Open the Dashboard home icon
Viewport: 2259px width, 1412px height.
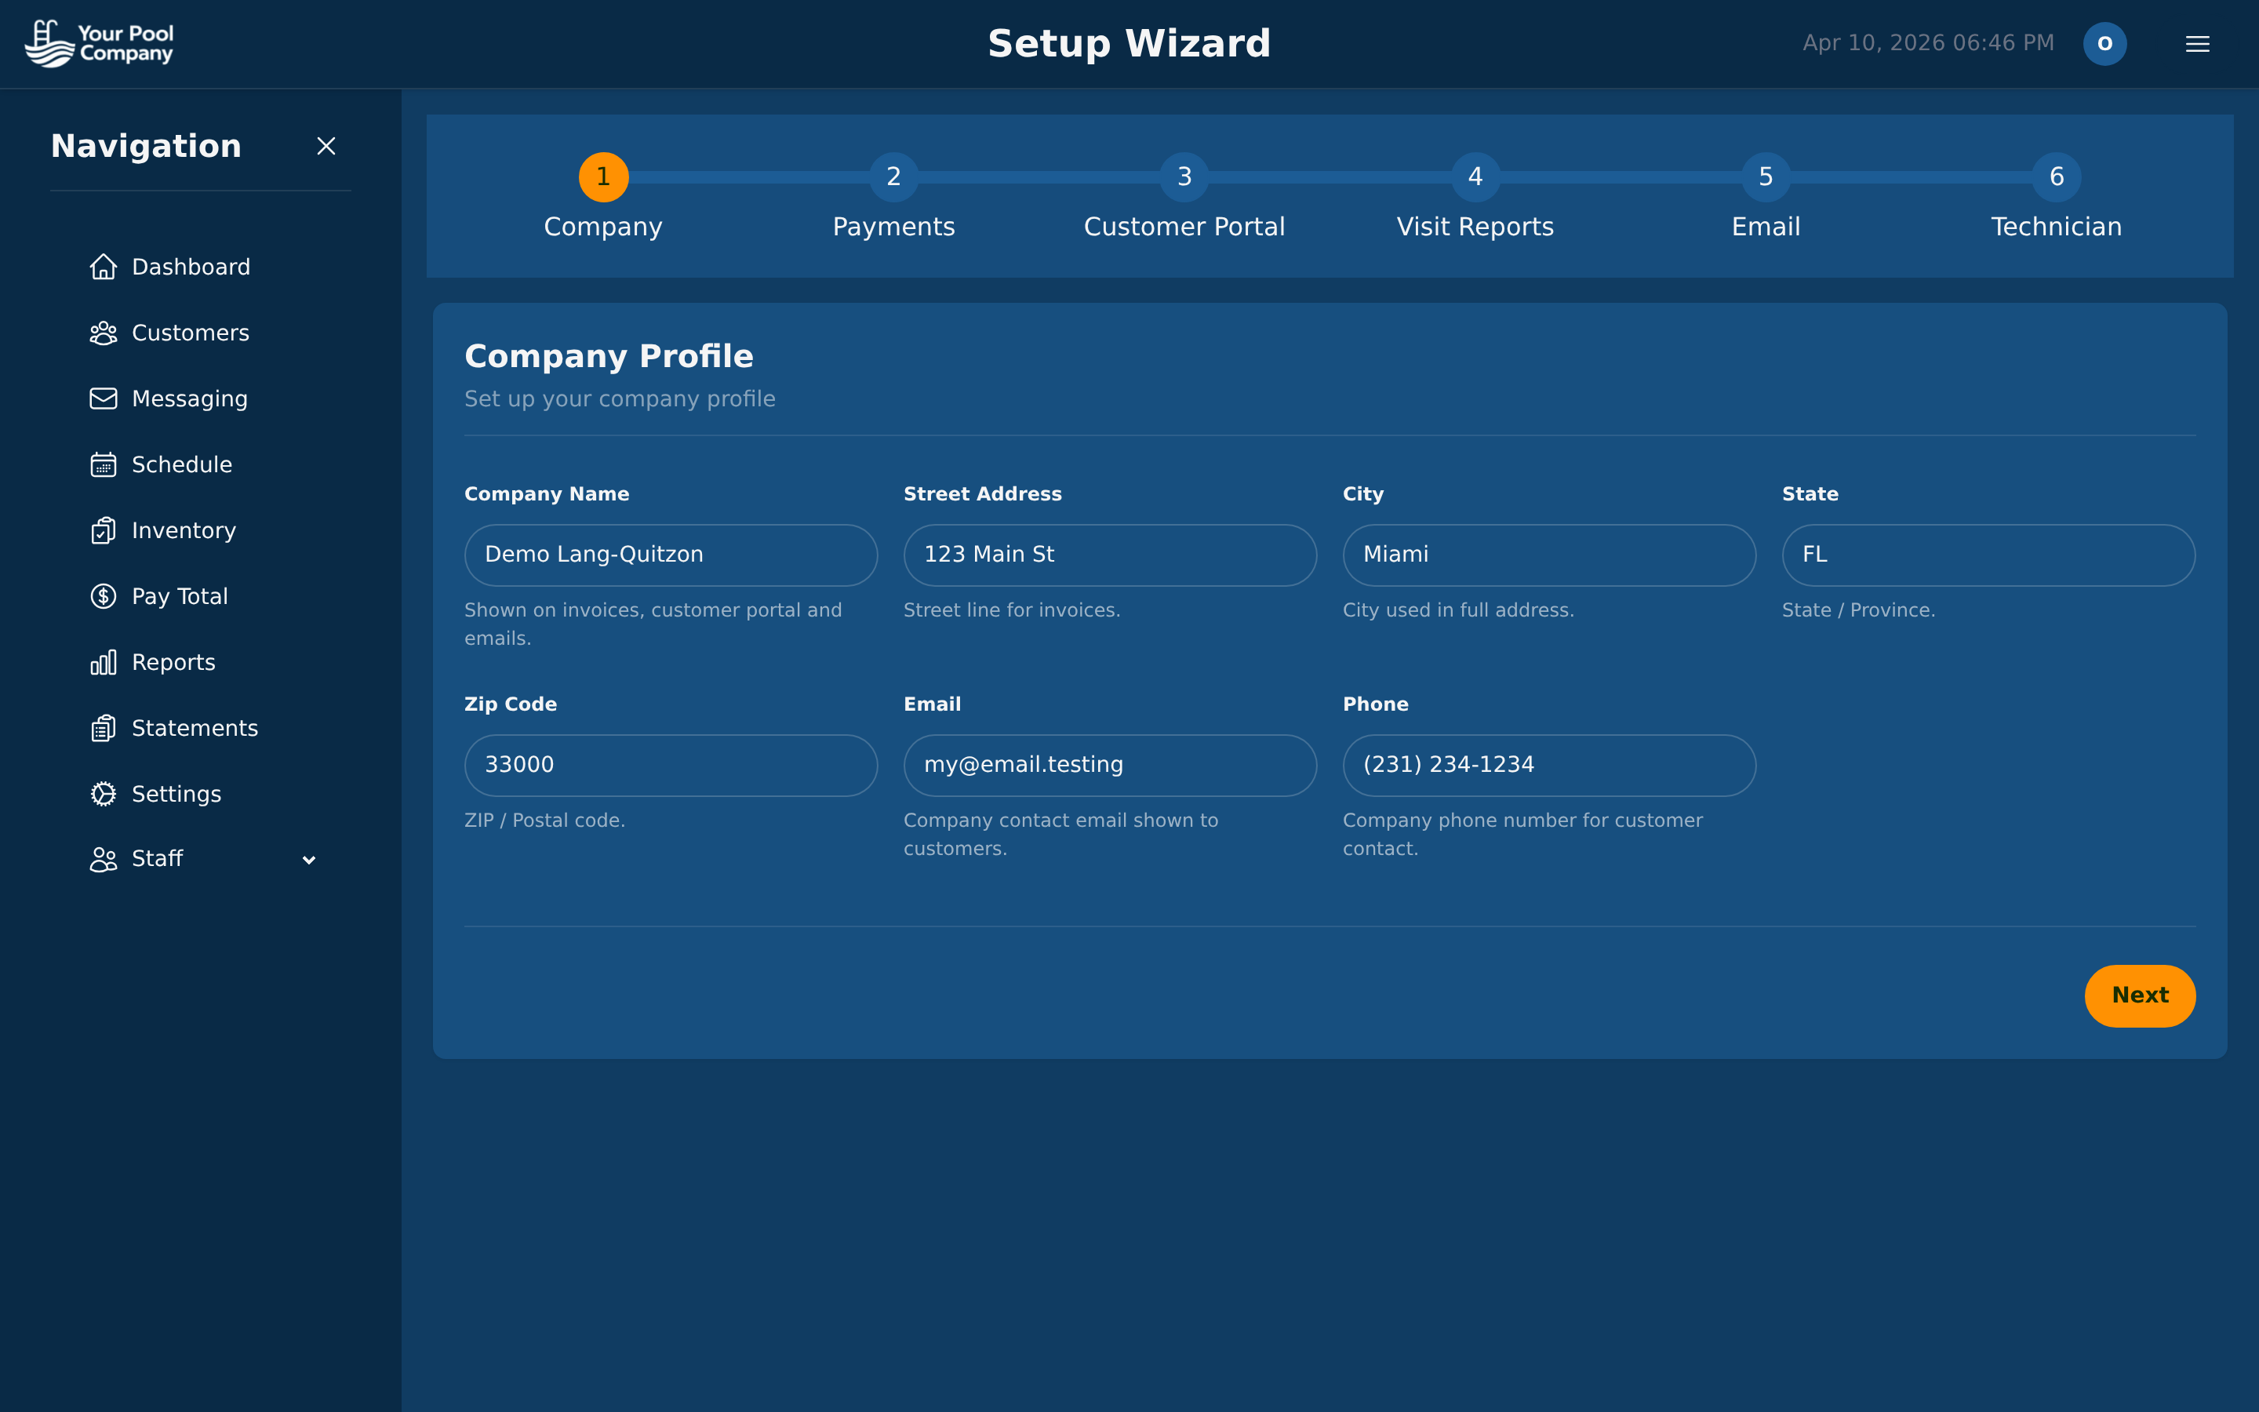(104, 266)
